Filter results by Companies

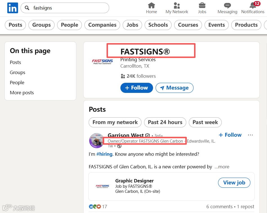point(102,25)
